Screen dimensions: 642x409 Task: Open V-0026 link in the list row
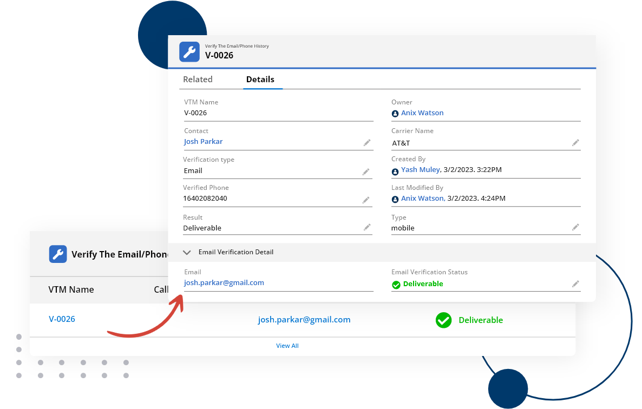(x=62, y=319)
